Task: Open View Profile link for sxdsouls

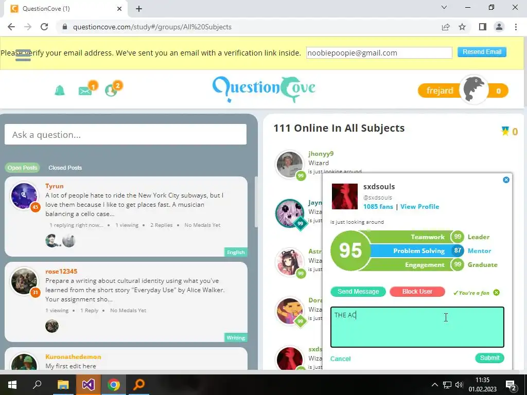Action: 419,207
